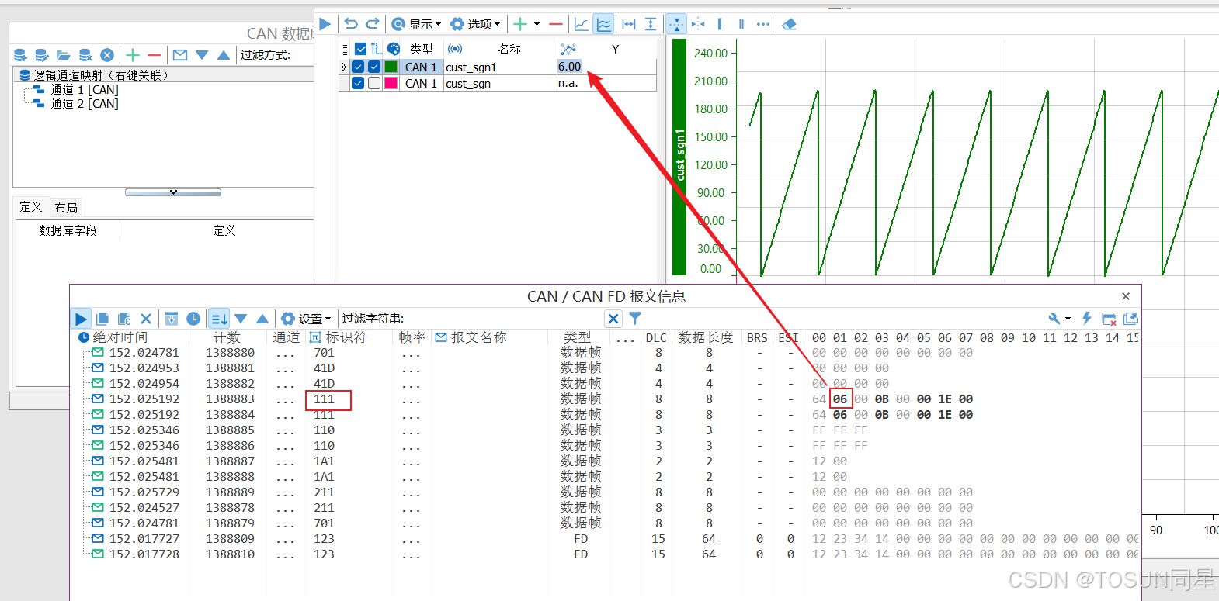Close the CAN / CAN FD 报文信息 window
Image resolution: width=1219 pixels, height=601 pixels.
pos(1126,296)
